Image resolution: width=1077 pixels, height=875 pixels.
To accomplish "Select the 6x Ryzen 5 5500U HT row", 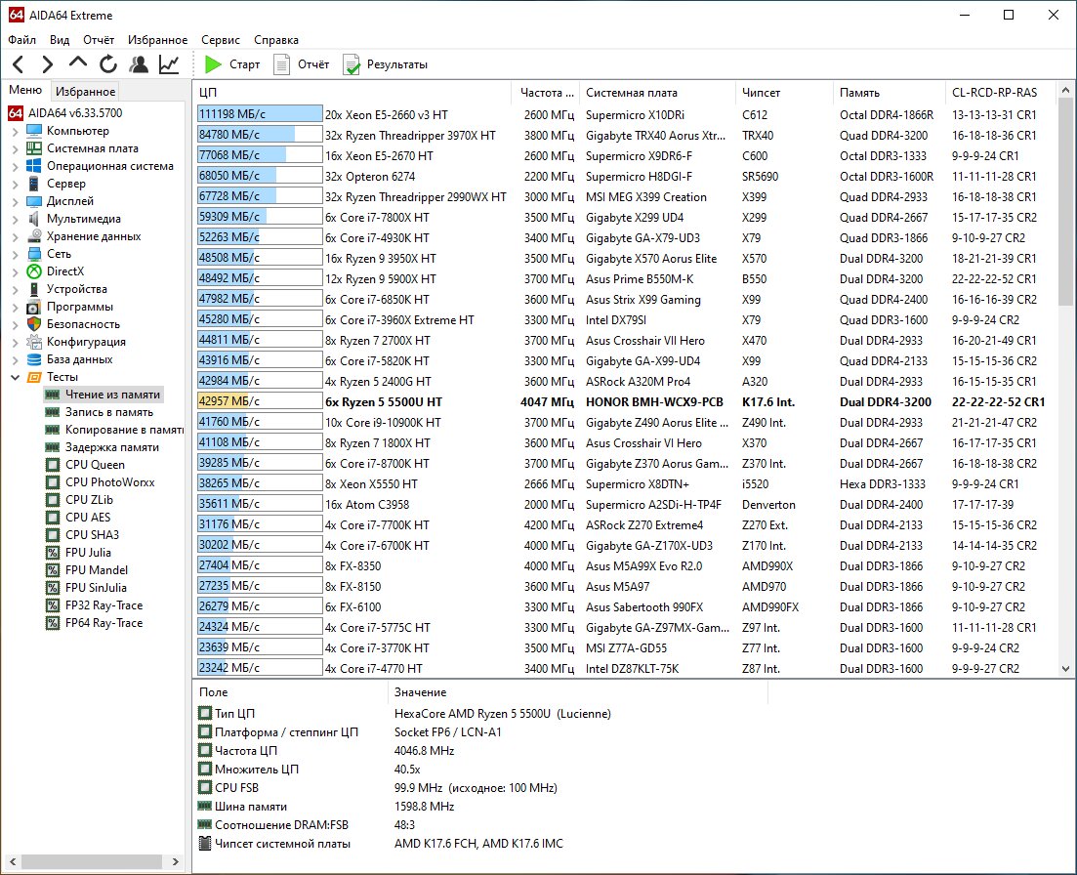I will [x=626, y=401].
